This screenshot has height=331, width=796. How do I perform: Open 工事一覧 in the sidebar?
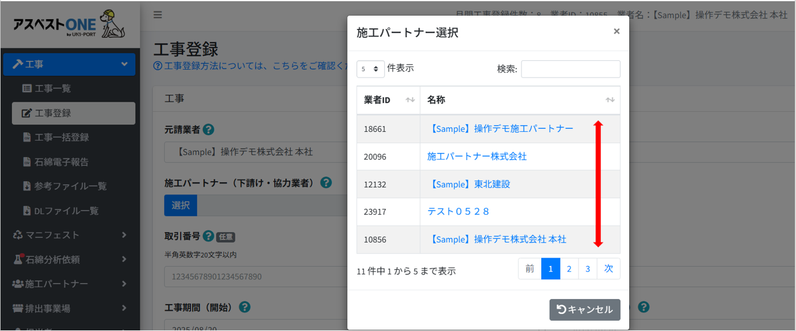(53, 88)
